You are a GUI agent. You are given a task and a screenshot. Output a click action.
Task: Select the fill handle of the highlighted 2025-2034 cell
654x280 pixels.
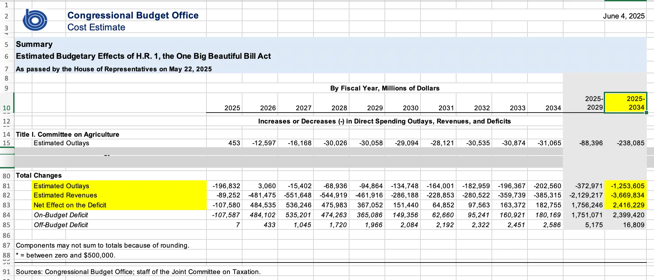point(646,113)
